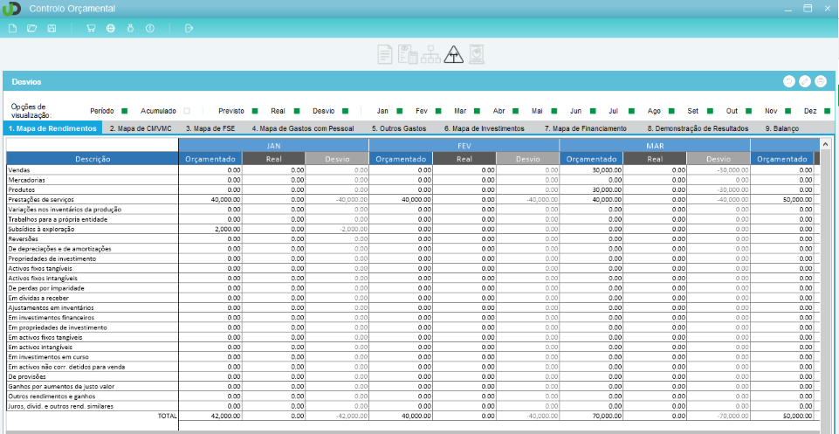This screenshot has width=839, height=434.
Task: Click the TOTAL row label
Action: click(x=167, y=416)
